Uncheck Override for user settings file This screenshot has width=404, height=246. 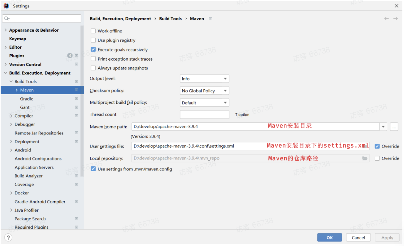(x=377, y=146)
